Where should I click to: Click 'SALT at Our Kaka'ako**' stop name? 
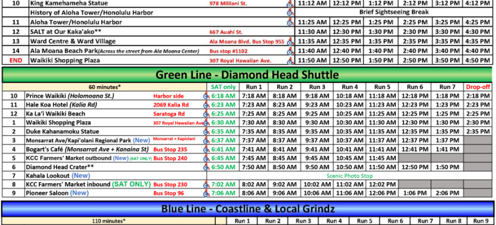66,32
